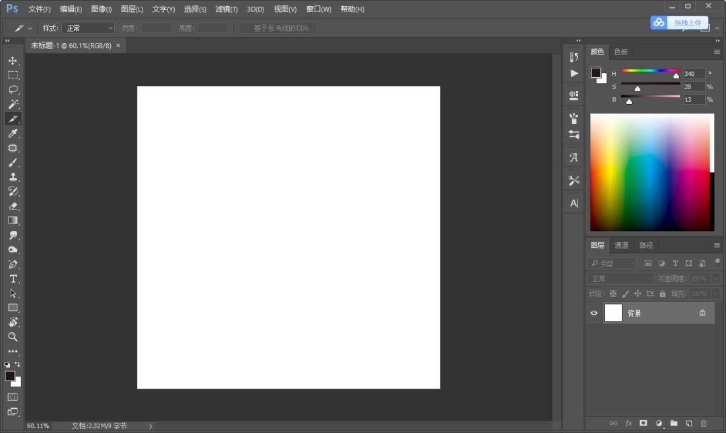
Task: Open the layer filter 类型 dropdown
Action: click(612, 263)
